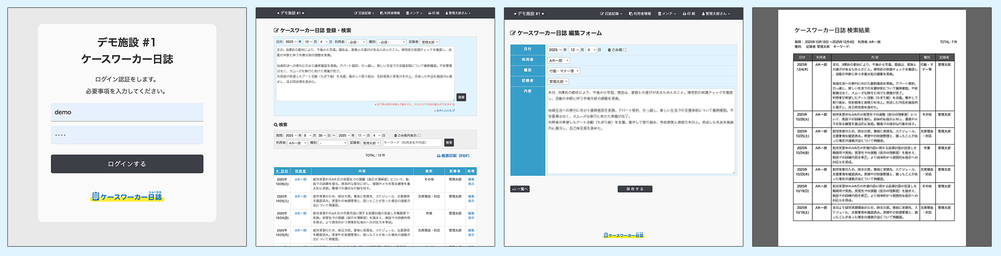Image resolution: width=1001 pixels, height=256 pixels.
Task: Open the メンテ menu on the 編集フォーム page
Action: coord(667,14)
